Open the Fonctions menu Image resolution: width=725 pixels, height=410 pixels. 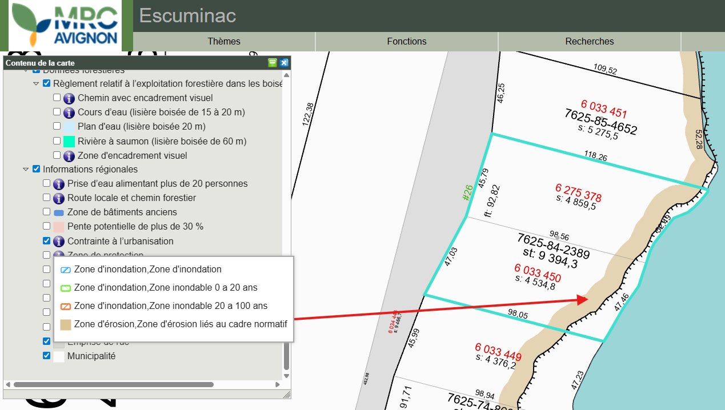[406, 41]
